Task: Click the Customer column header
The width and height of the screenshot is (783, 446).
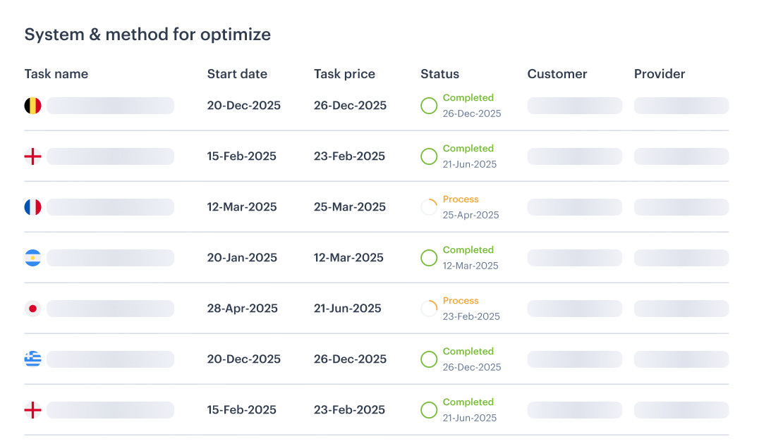Action: pyautogui.click(x=557, y=74)
